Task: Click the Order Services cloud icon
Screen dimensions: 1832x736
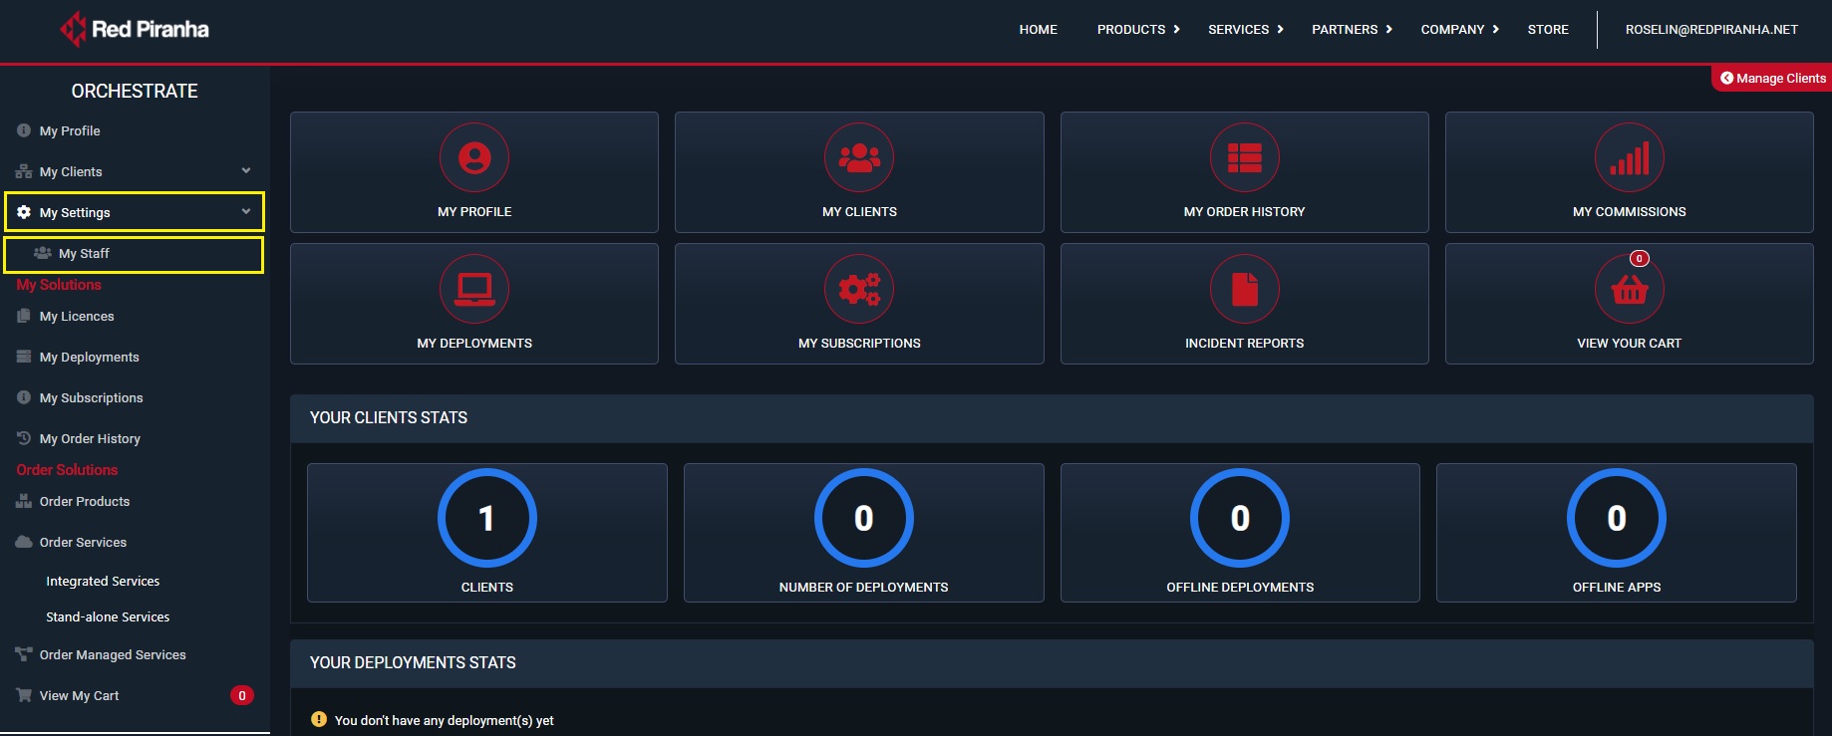Action: (24, 542)
